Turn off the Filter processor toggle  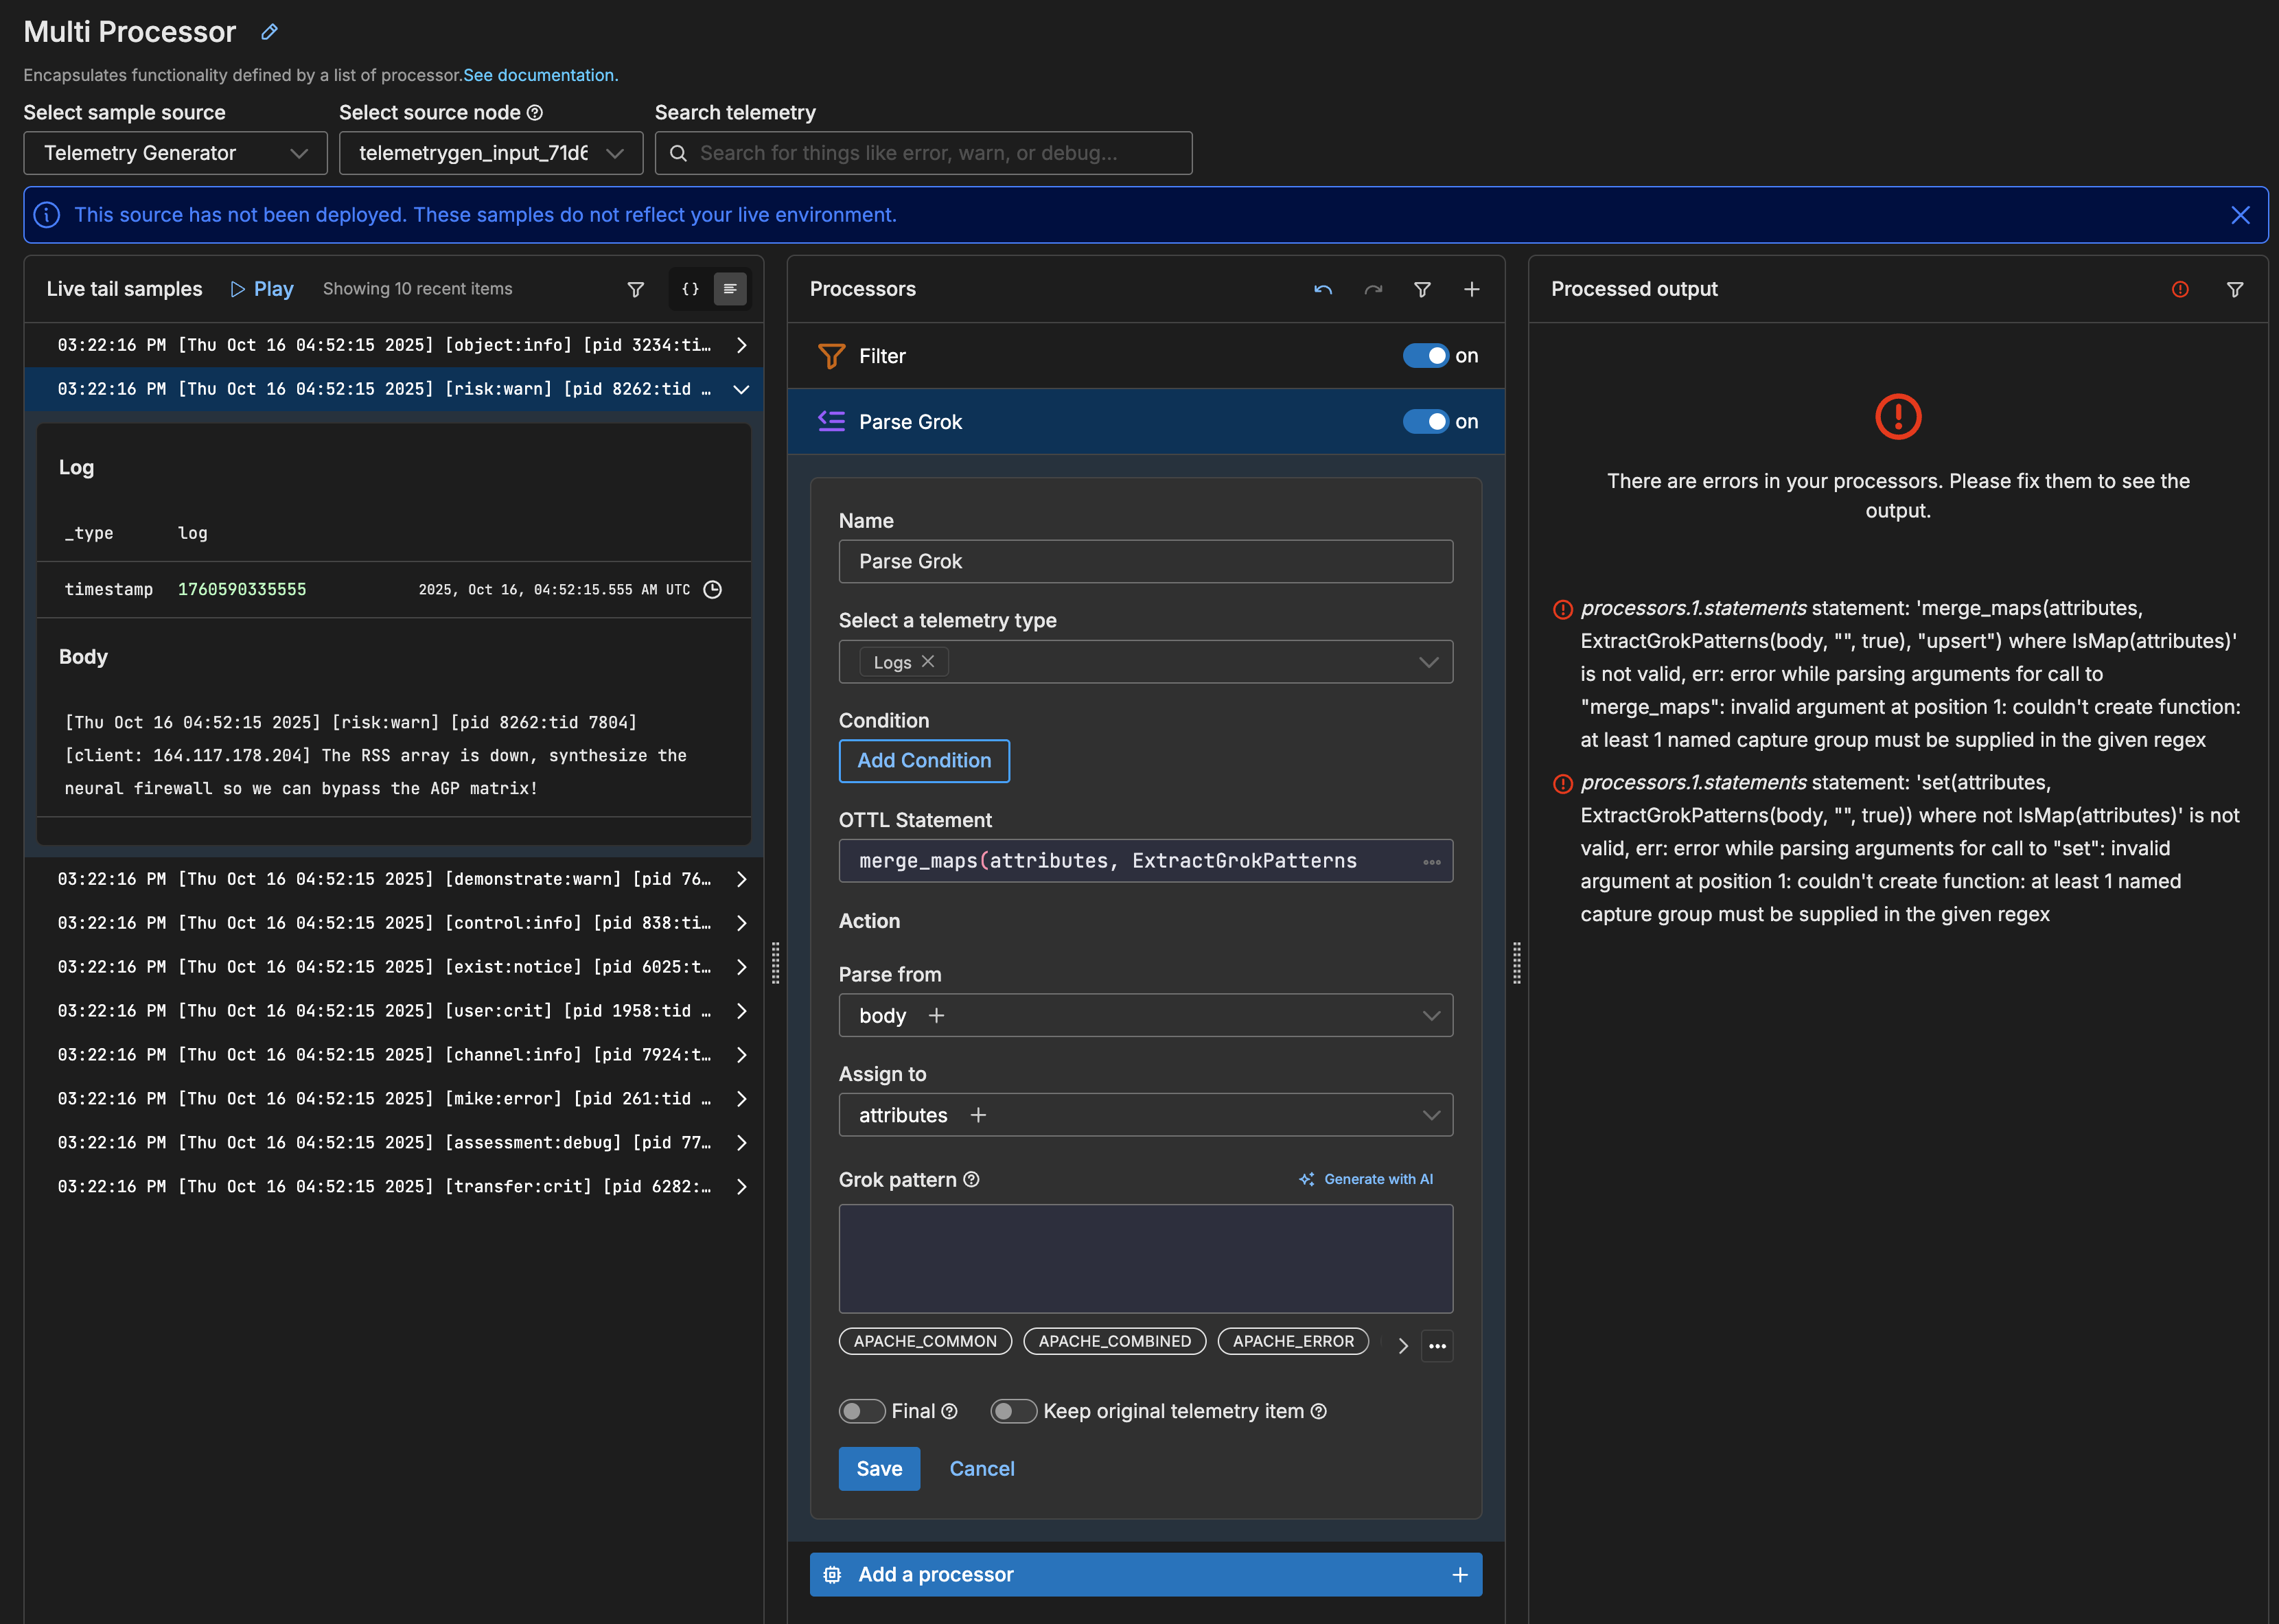1425,356
